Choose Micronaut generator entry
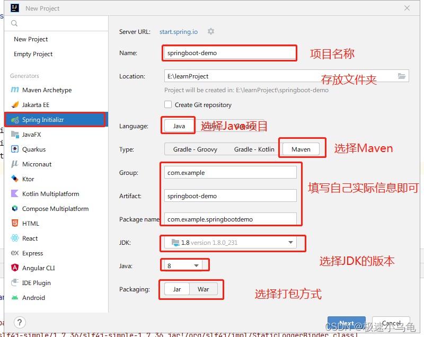 [56, 164]
